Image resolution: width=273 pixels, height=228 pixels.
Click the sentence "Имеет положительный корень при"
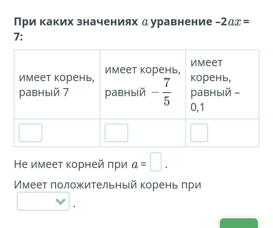coord(107,185)
